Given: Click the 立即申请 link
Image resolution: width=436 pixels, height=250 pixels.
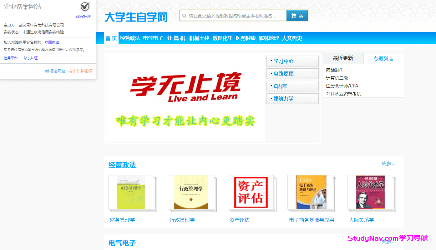Looking at the screenshot, I should [52, 42].
